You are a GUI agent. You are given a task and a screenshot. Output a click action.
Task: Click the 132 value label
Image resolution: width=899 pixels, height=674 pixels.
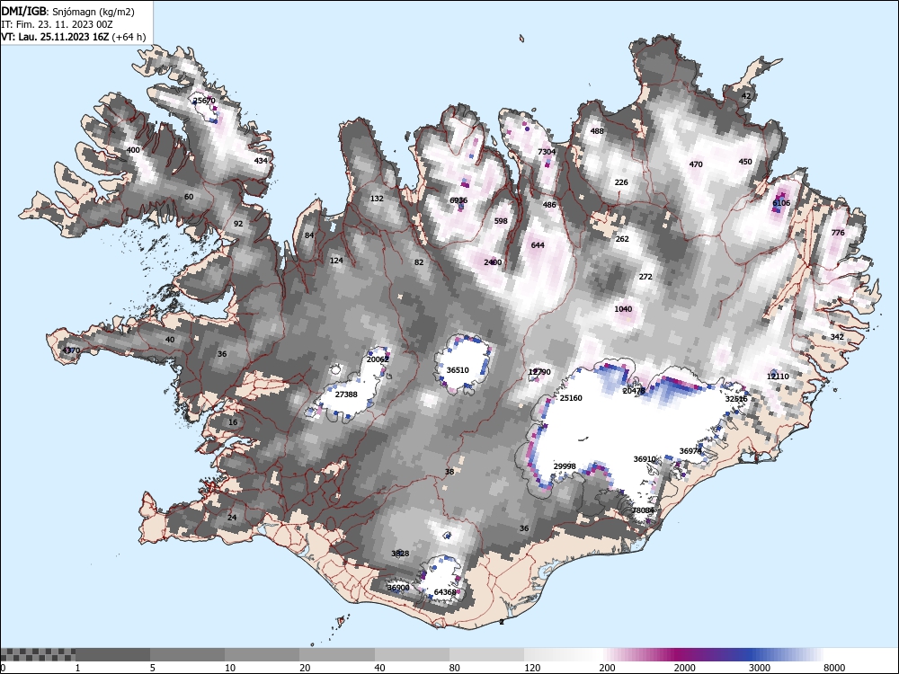tap(377, 199)
